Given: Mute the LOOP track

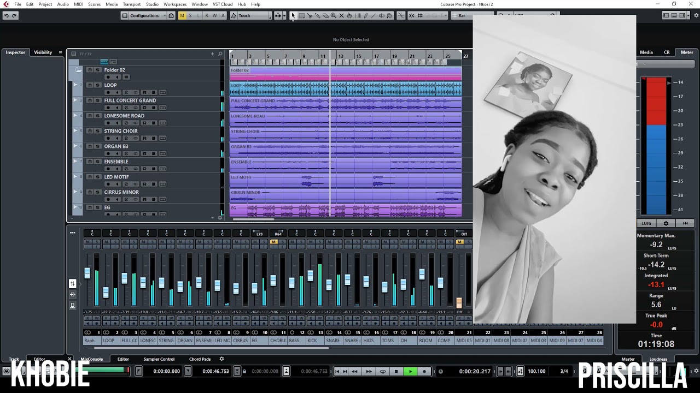Looking at the screenshot, I should (90, 85).
